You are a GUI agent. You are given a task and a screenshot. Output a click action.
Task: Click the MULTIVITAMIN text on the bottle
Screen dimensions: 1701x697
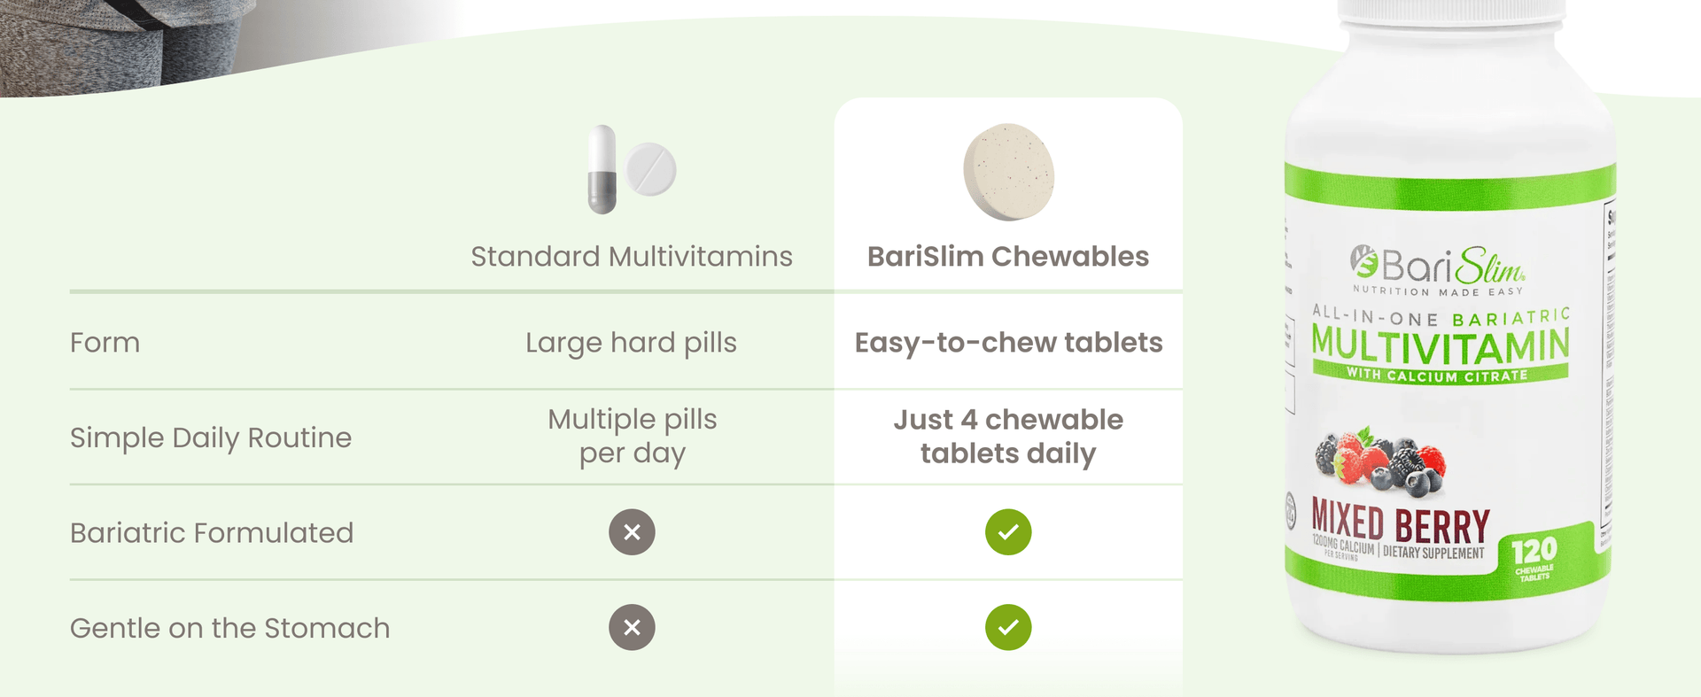(x=1441, y=345)
